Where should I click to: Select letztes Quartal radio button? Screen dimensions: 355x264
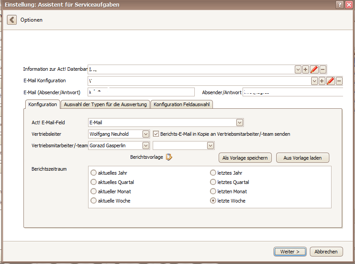pos(213,182)
